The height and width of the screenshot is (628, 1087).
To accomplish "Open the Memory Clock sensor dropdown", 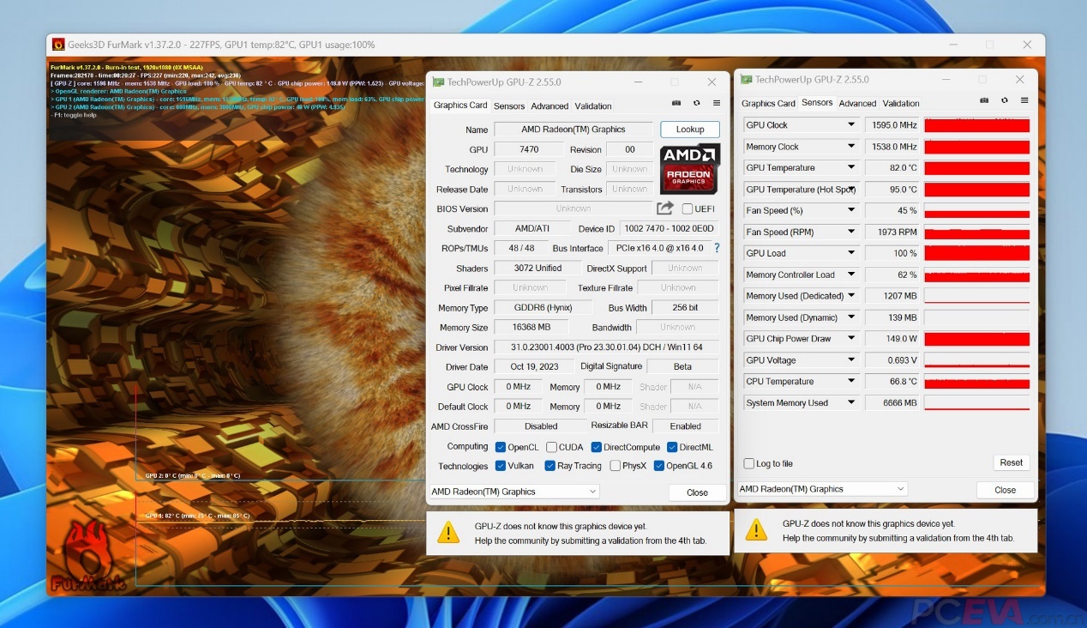I will click(851, 147).
